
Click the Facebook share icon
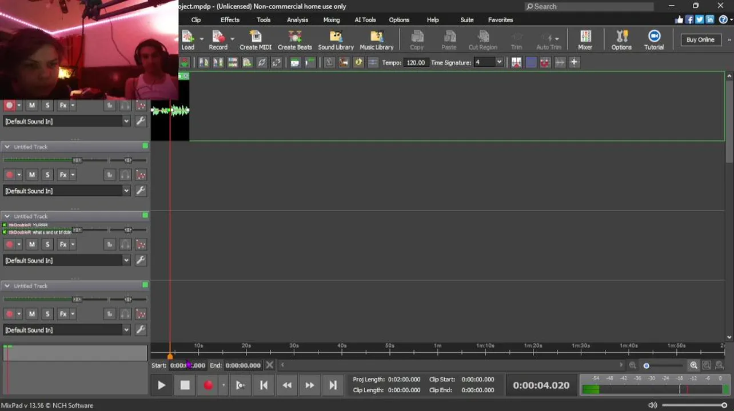tap(689, 19)
